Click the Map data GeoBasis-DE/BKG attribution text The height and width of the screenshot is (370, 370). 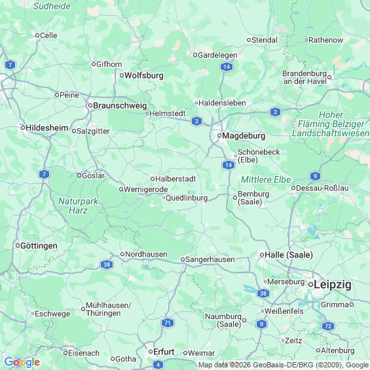(x=283, y=365)
